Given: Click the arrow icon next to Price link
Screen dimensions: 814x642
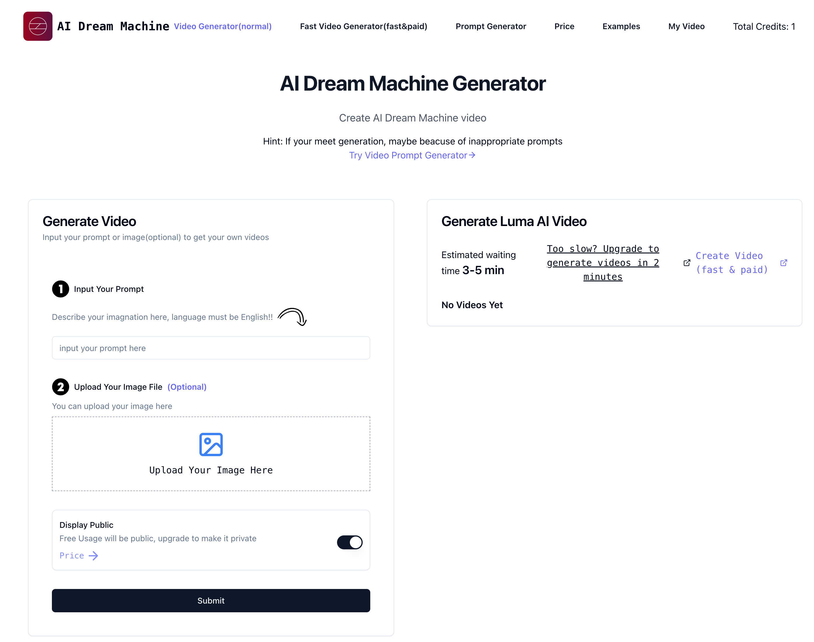Looking at the screenshot, I should pyautogui.click(x=93, y=555).
